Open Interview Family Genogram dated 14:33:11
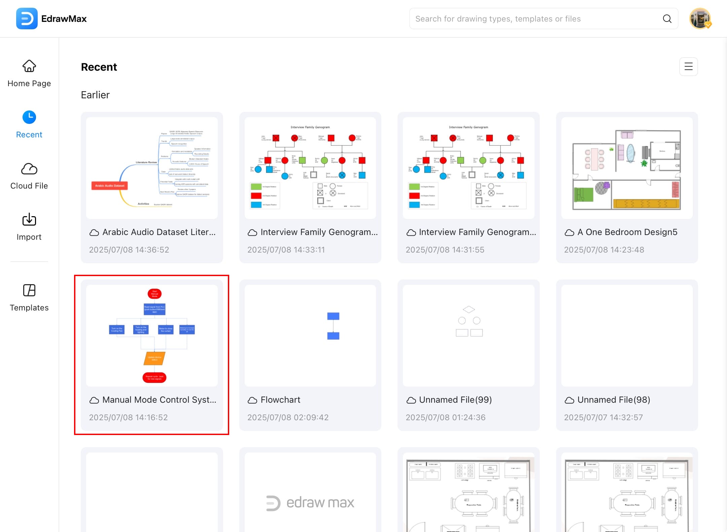 310,168
